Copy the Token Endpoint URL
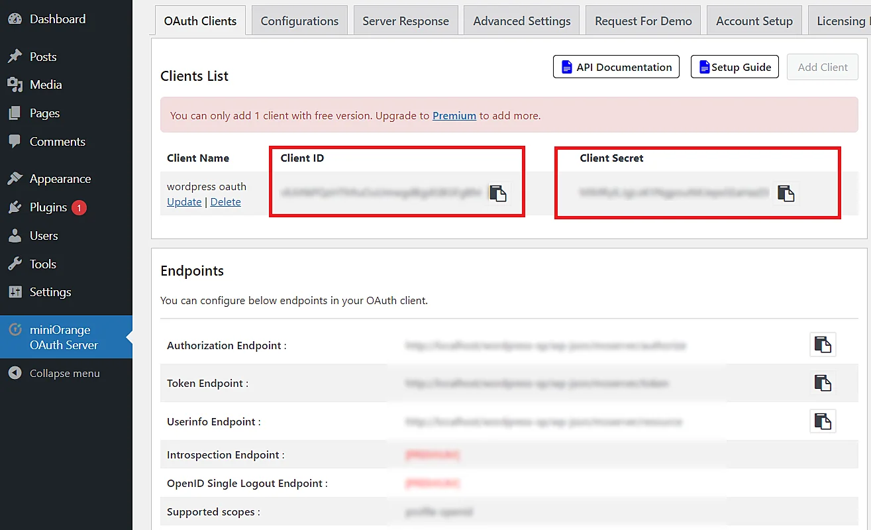The image size is (871, 530). (x=822, y=383)
